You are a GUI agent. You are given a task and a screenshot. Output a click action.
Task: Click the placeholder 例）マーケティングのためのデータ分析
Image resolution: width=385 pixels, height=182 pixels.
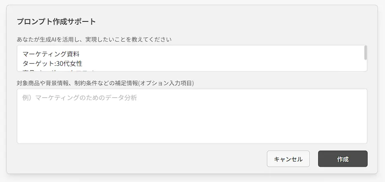(x=80, y=98)
